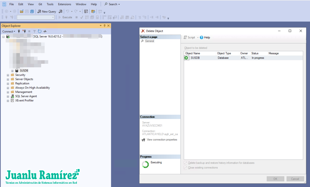Screen dimensions: 310x187
Task: Click the Open File folder icon
Action: click(x=22, y=12)
